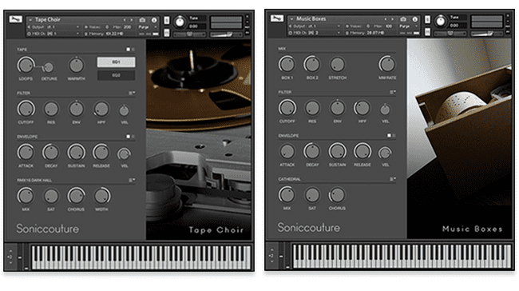Image resolution: width=519 pixels, height=291 pixels.
Task: Click Music Boxes envelope SUSTAIN knob
Action: [337, 151]
